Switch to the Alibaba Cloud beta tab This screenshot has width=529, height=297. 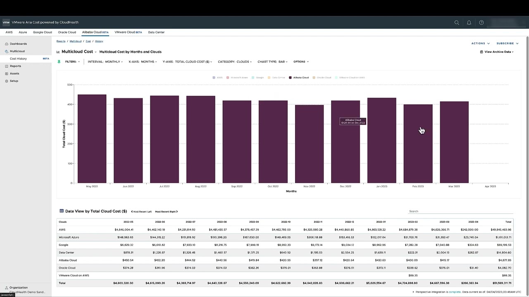[95, 32]
